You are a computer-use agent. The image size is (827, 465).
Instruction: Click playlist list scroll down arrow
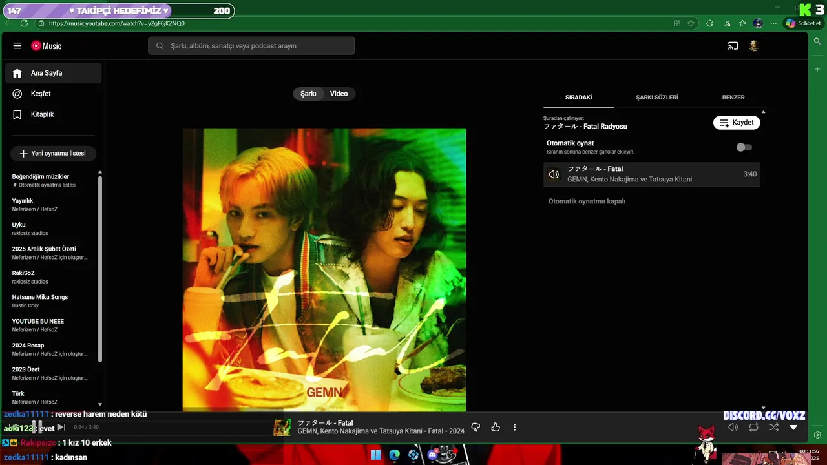(x=100, y=404)
